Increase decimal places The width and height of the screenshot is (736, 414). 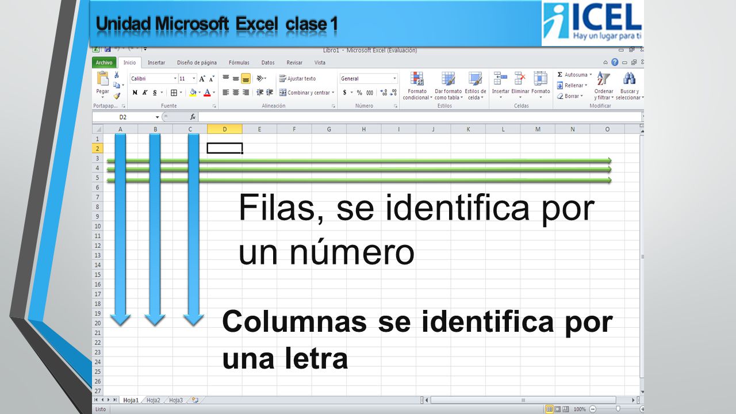coord(384,93)
